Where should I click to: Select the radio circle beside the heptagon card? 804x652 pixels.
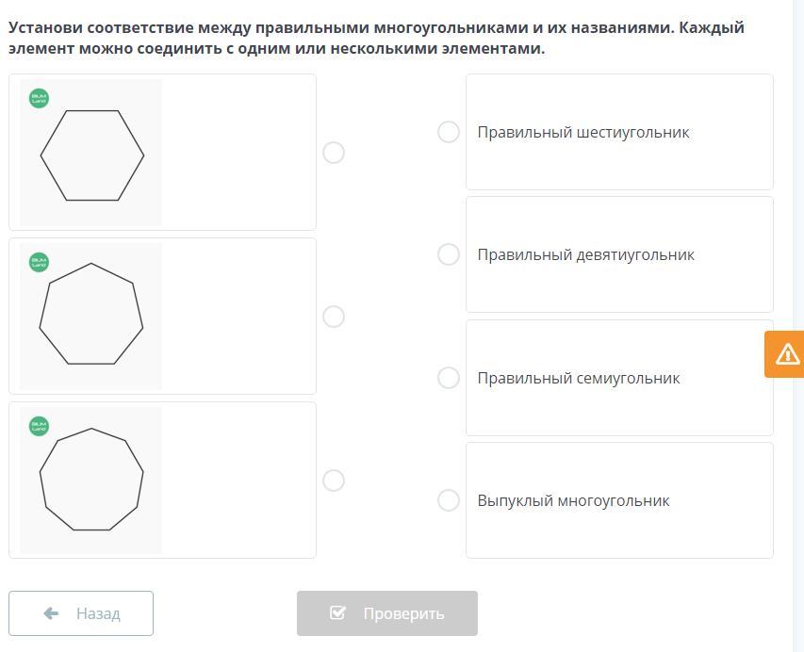click(334, 317)
